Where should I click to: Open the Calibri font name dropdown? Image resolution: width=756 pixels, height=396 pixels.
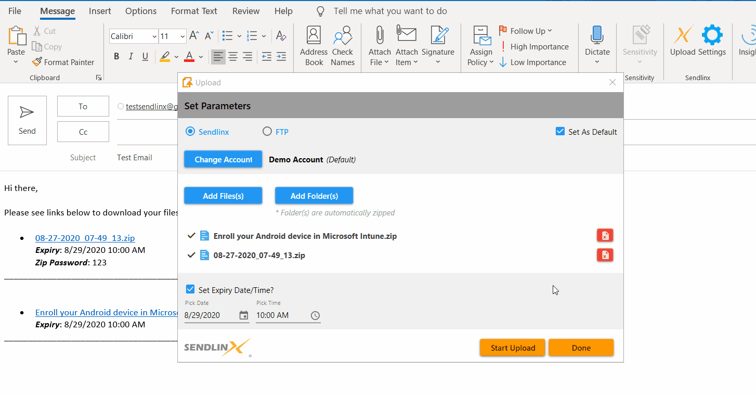(x=154, y=36)
